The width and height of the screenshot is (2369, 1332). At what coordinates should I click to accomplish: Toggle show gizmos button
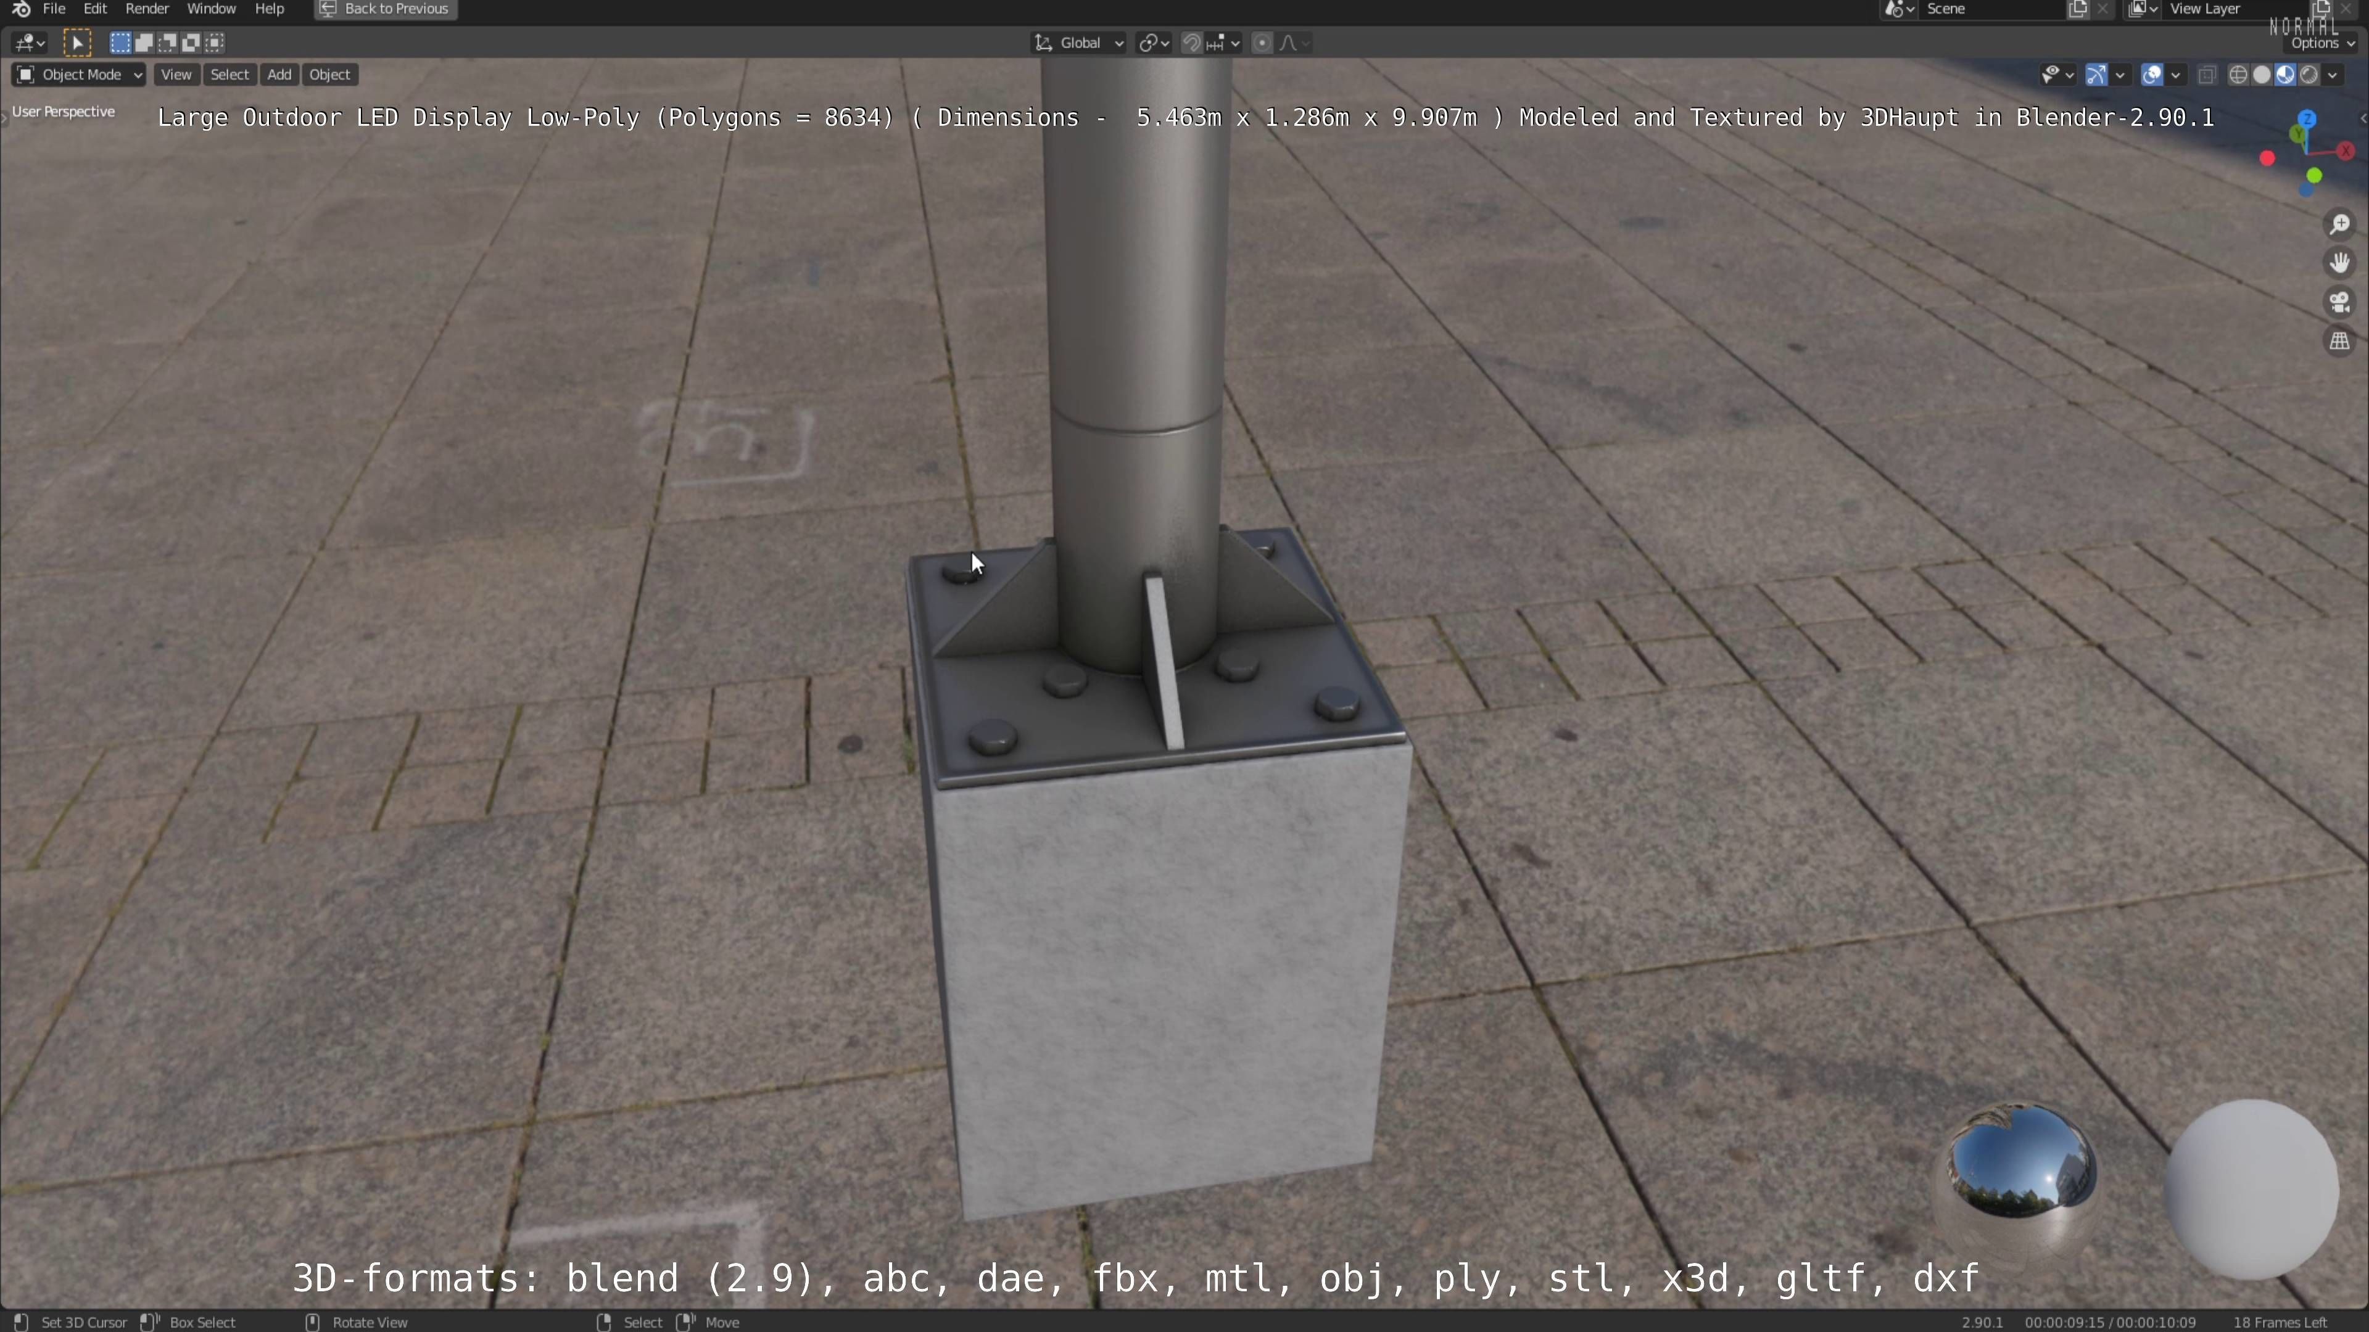2097,75
